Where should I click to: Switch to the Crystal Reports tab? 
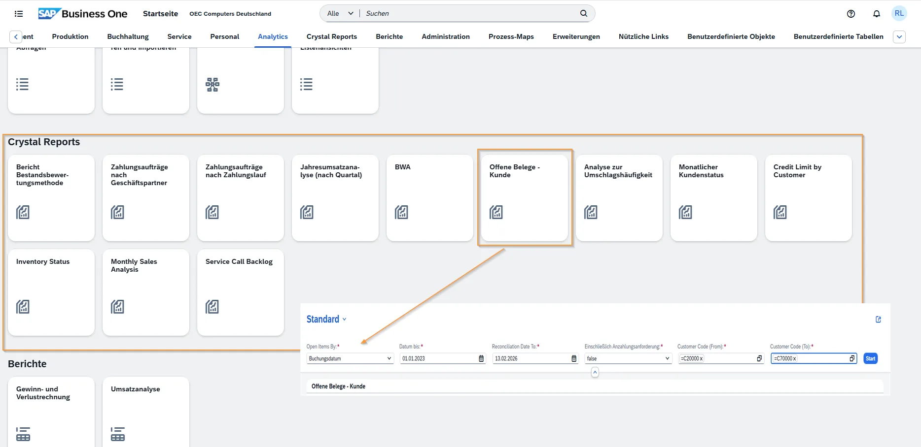click(x=331, y=36)
